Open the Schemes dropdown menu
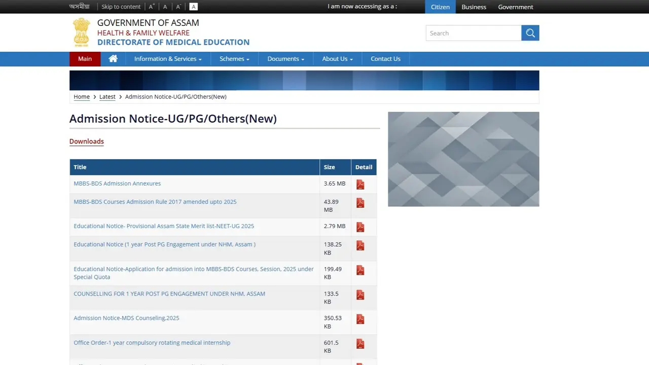 (234, 58)
